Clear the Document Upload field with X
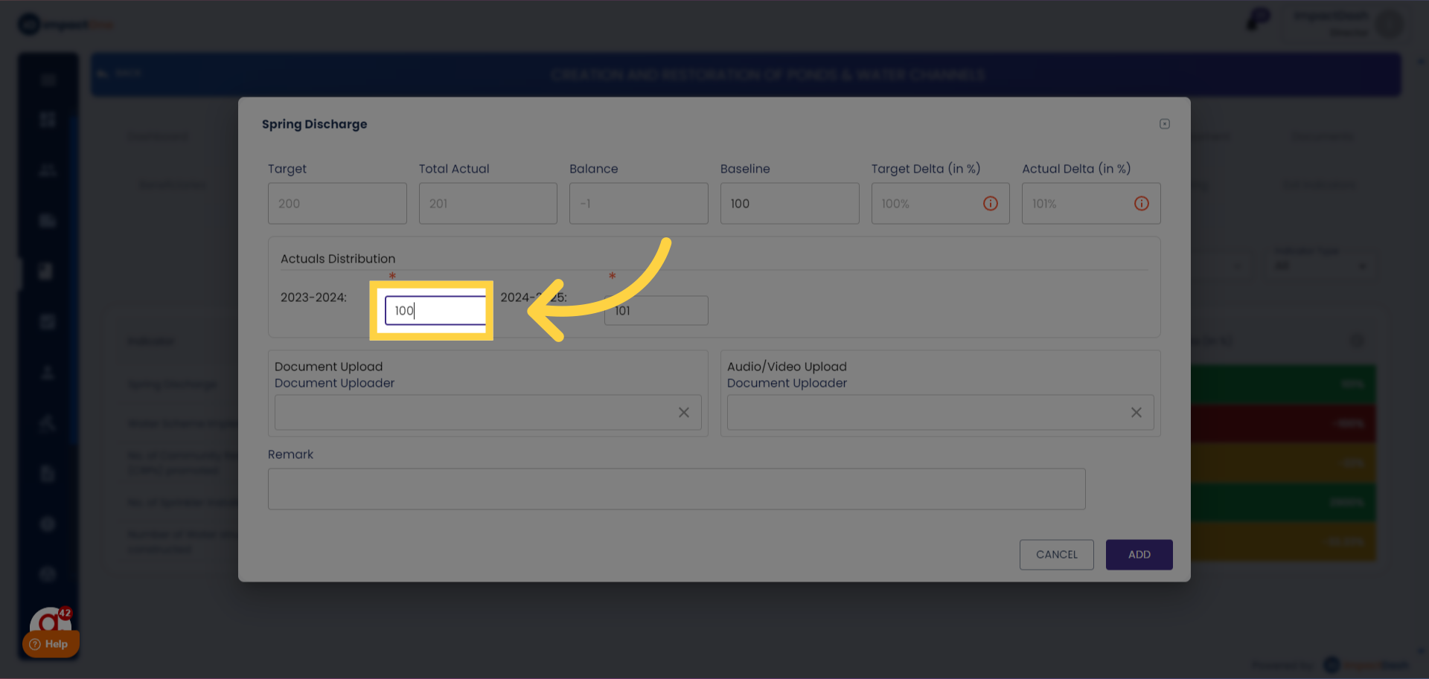The image size is (1429, 679). coord(683,413)
